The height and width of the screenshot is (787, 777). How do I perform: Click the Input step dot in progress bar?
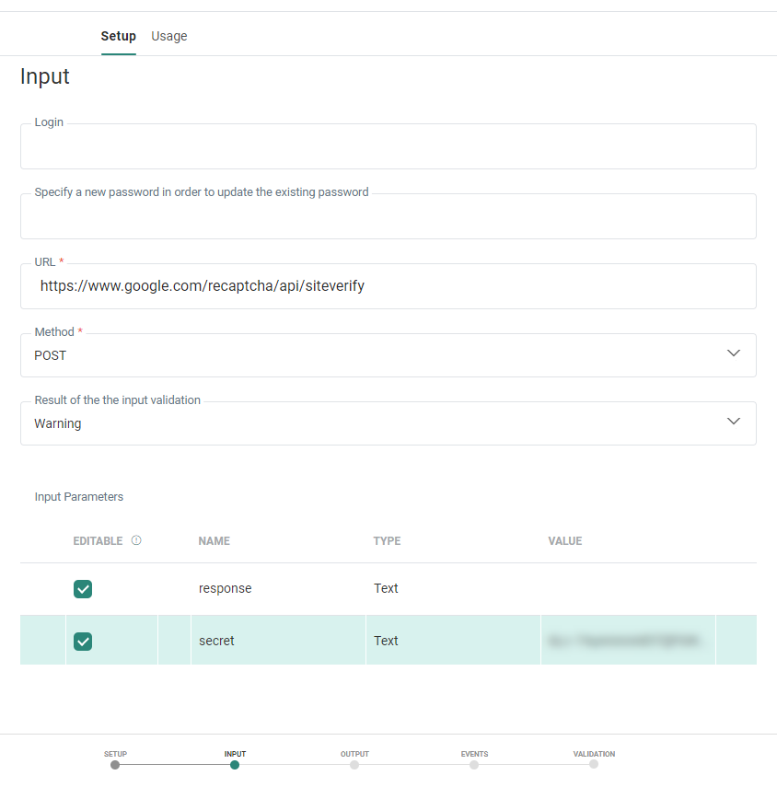[x=235, y=764]
